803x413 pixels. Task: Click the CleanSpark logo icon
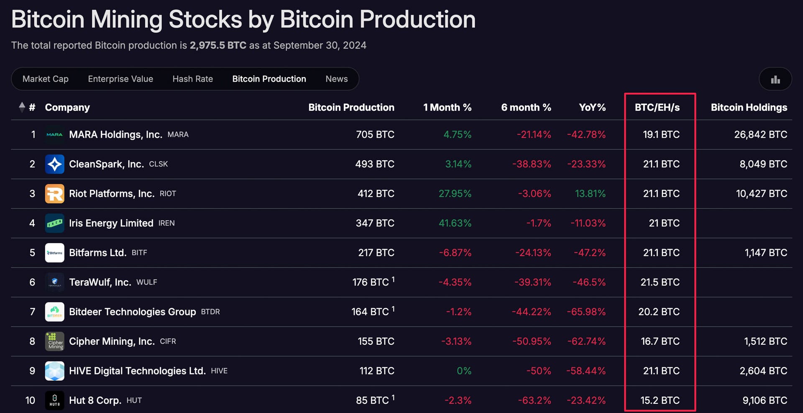(54, 164)
